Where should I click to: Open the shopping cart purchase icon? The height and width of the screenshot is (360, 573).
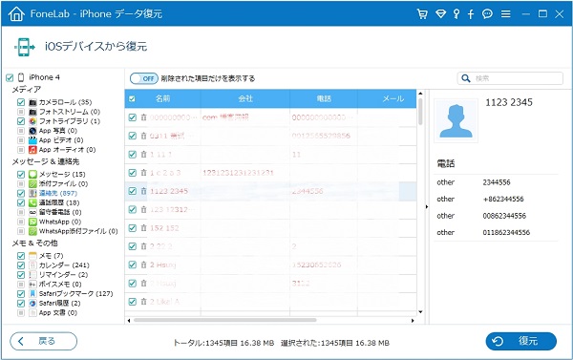tap(422, 14)
